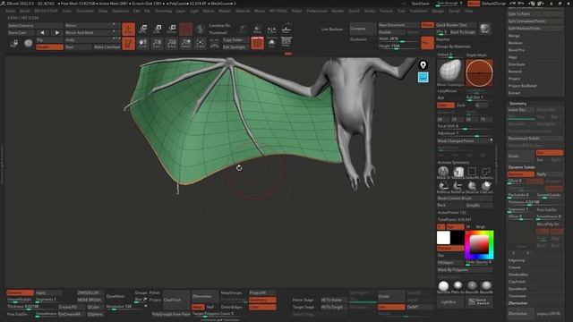
Task: Activate the Edit mode icon
Action: tap(128, 44)
